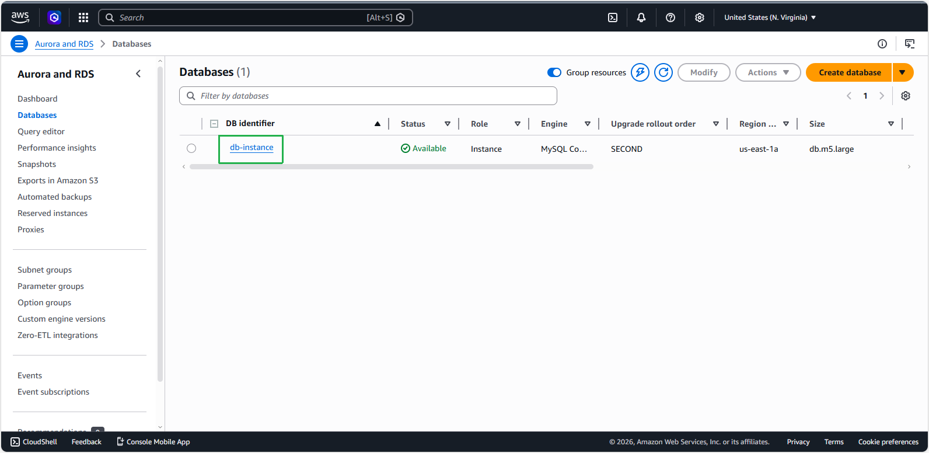This screenshot has height=453, width=929.
Task: Launch CloudShell from the top bar icon
Action: click(613, 18)
